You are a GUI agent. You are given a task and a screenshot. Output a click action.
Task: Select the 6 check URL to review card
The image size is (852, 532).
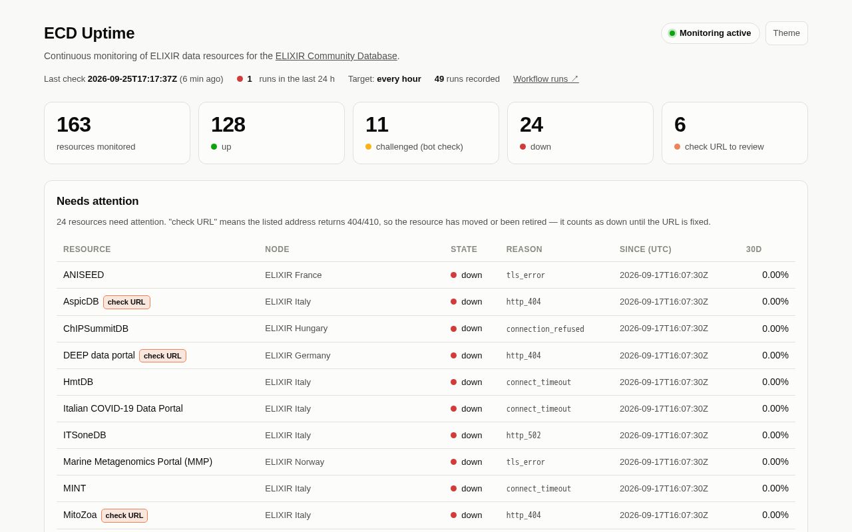point(735,133)
